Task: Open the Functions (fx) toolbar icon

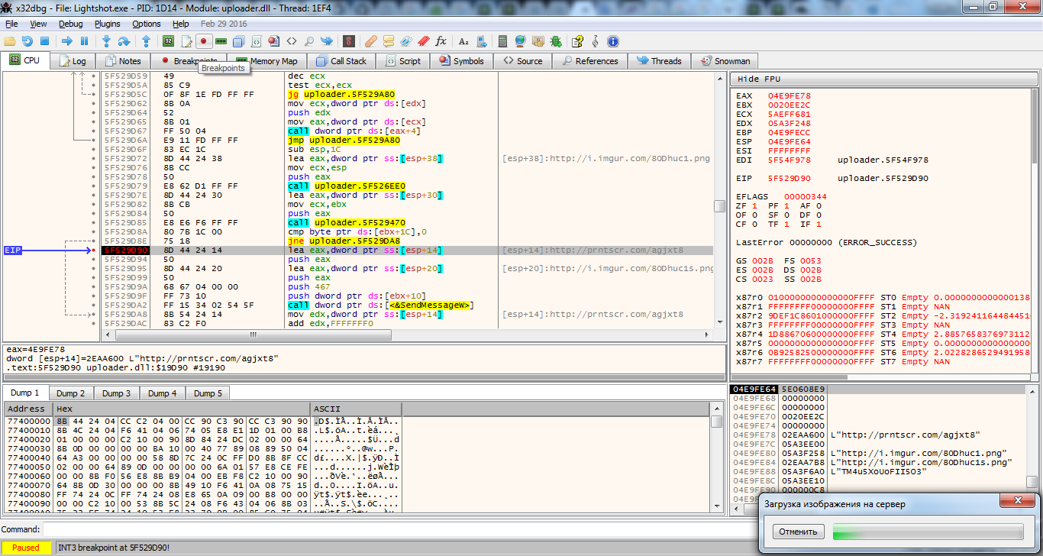Action: coord(441,41)
